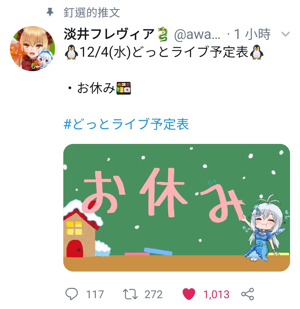Open the display name 淡井フレヴィア
The width and height of the screenshot is (300, 309).
click(x=109, y=34)
